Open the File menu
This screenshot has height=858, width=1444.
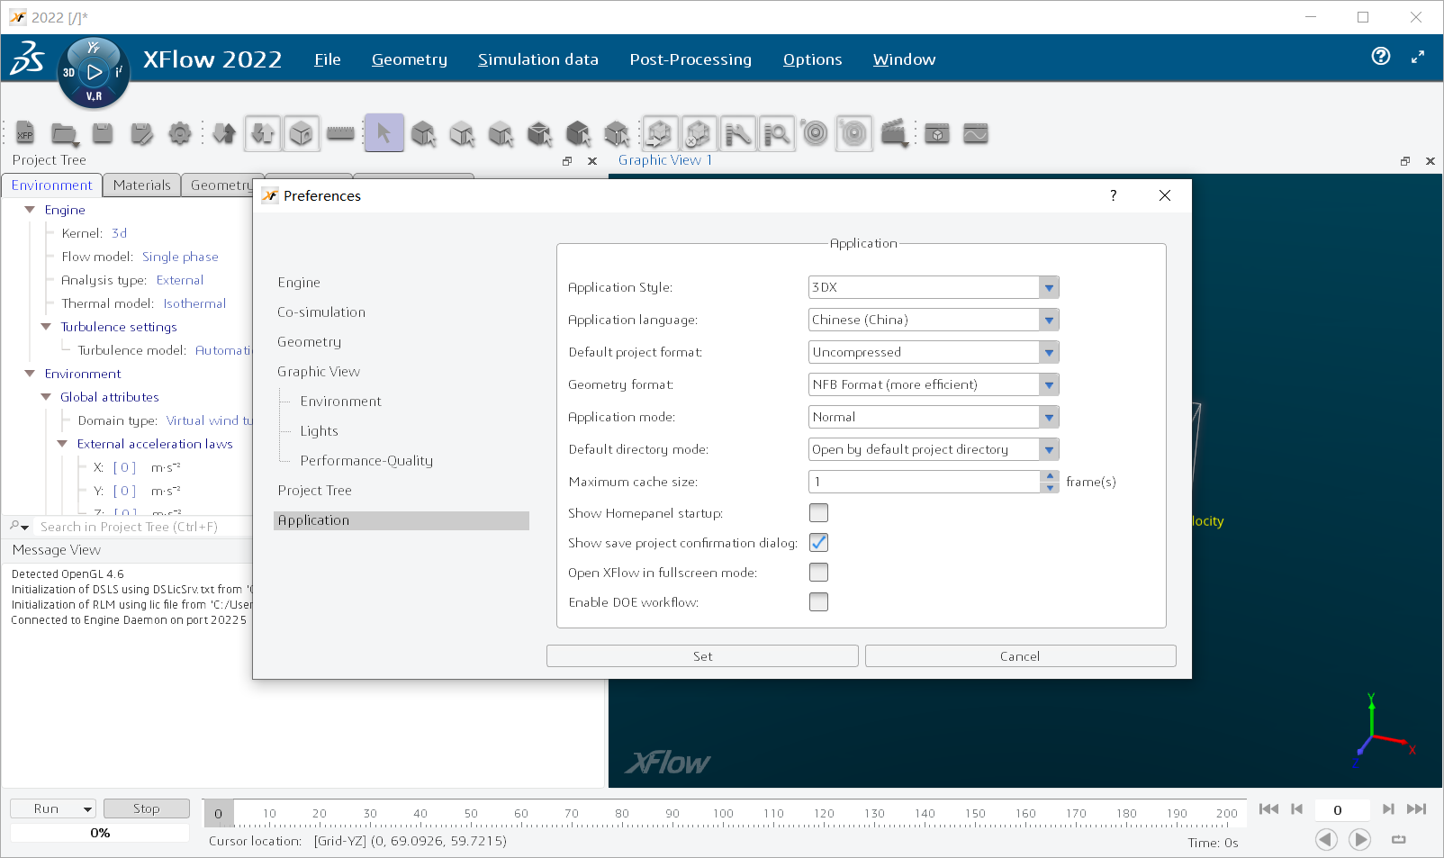click(x=328, y=59)
